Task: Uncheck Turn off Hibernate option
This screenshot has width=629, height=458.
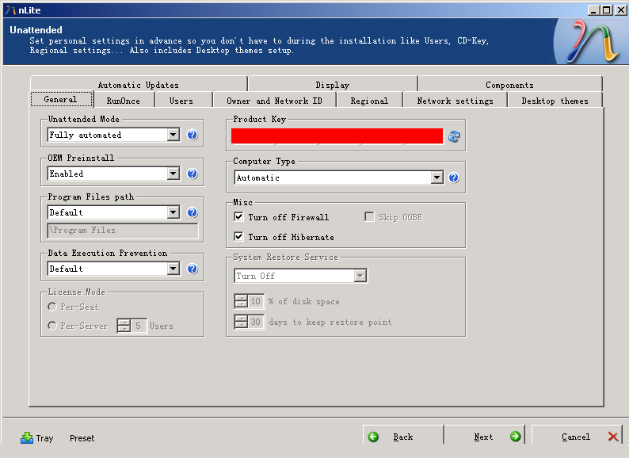Action: point(238,237)
